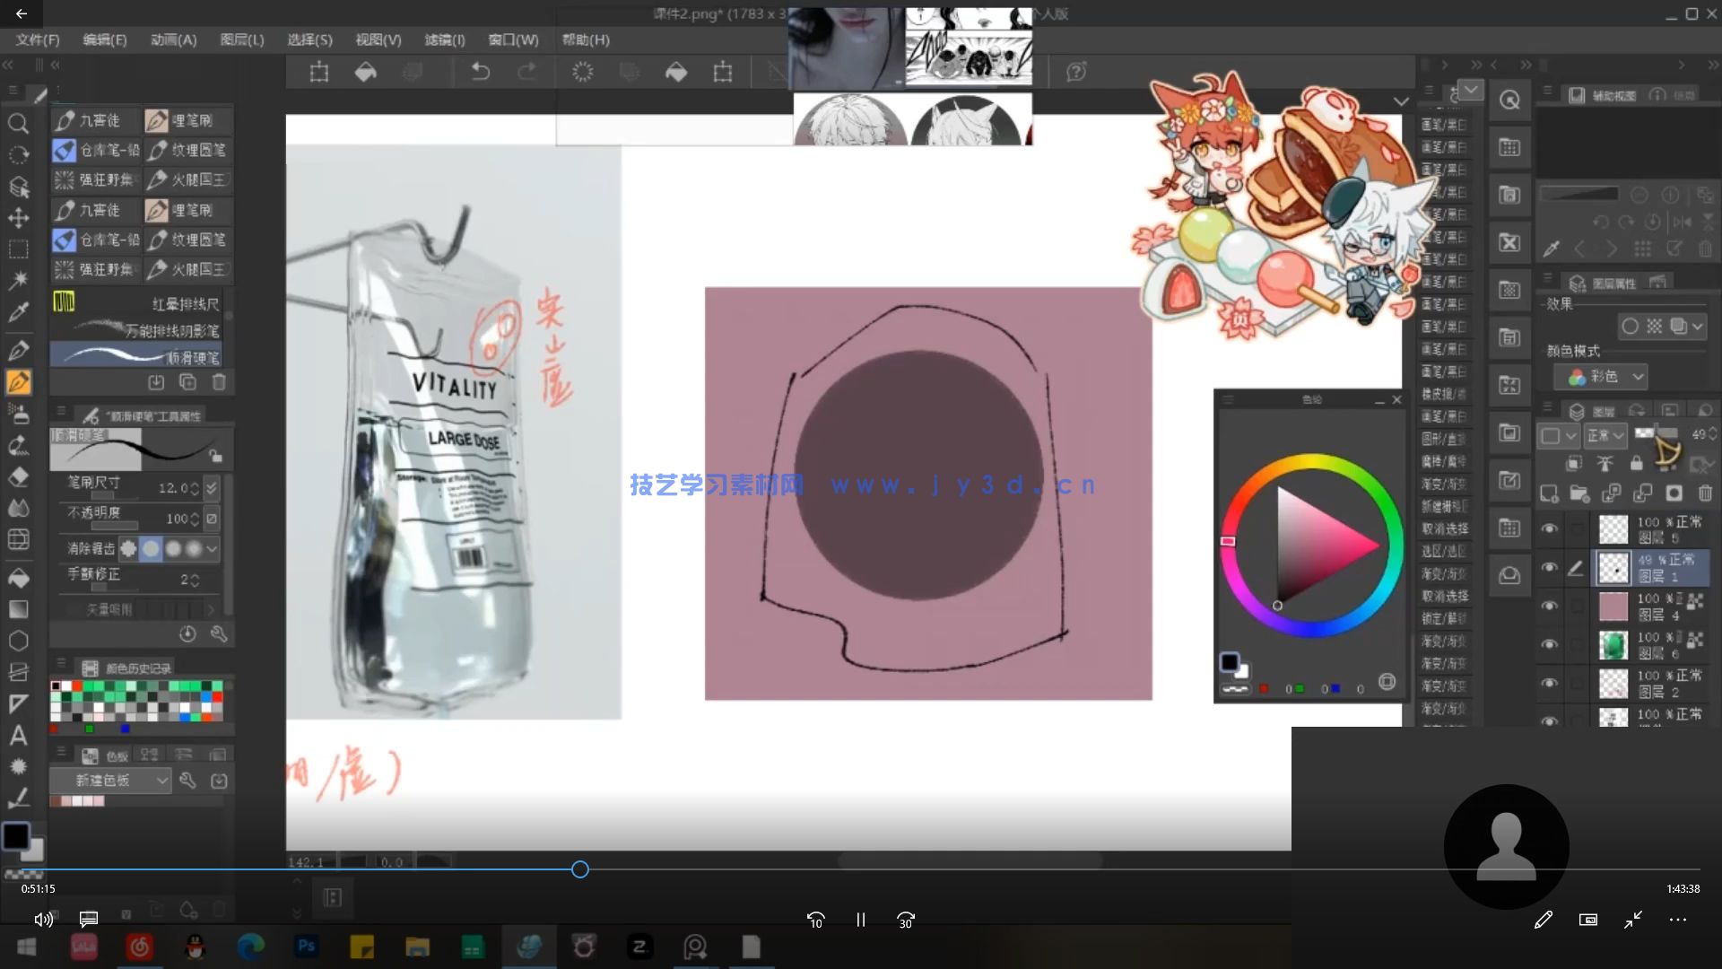Click the new layer icon in Layers panel
Screen dimensions: 1722x969
tap(1549, 493)
